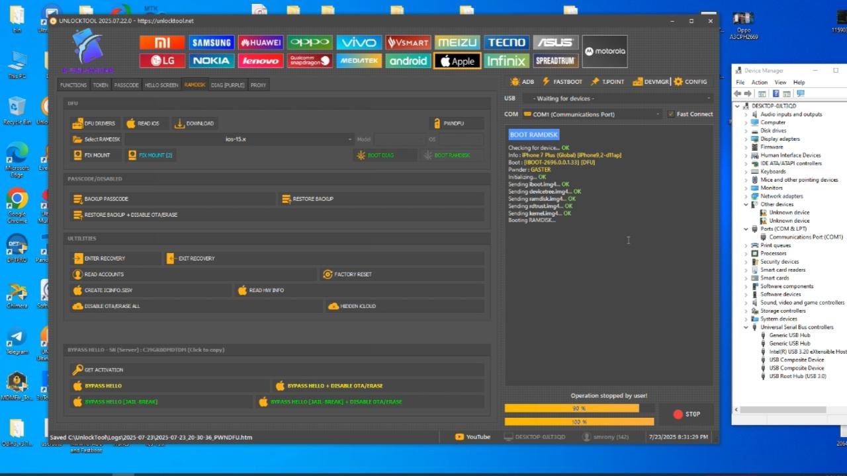Screen dimensions: 847x476
Task: Select the Infinix brand logo
Action: coord(506,61)
